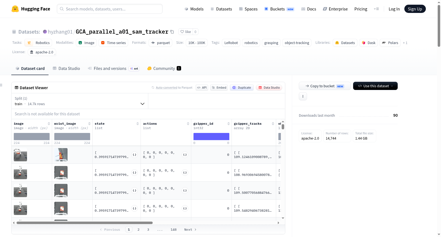Screen dimensions: 441x237
Task: Jump to page 2 of the table
Action: click(x=138, y=230)
